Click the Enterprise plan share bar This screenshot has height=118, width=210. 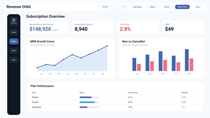(x=89, y=107)
